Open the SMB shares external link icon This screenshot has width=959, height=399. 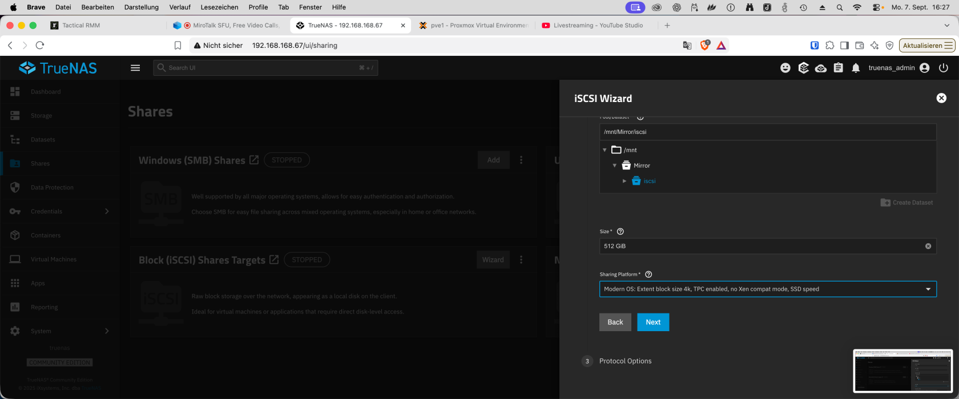[254, 160]
